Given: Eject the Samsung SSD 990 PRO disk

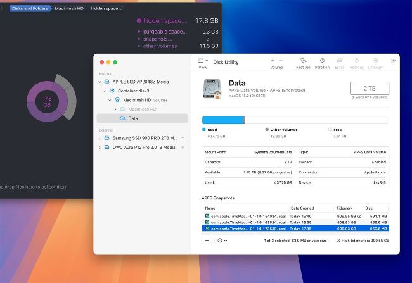Looking at the screenshot, I should [183, 137].
